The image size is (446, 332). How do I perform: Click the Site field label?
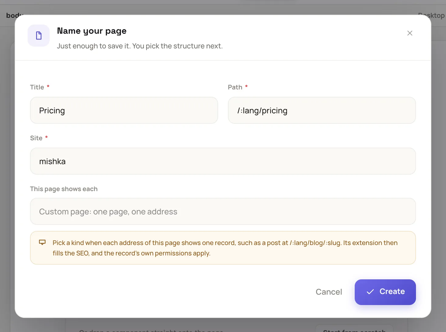(36, 138)
